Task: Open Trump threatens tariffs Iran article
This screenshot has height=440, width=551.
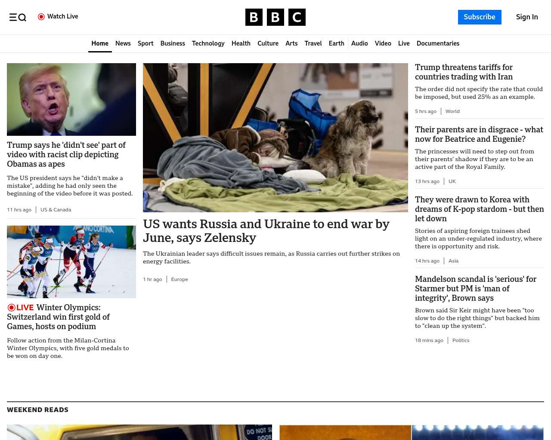Action: click(464, 72)
